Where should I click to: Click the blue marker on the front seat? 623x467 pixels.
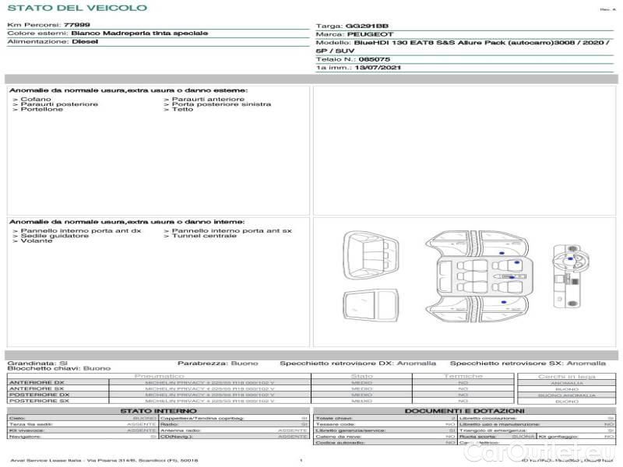[517, 262]
